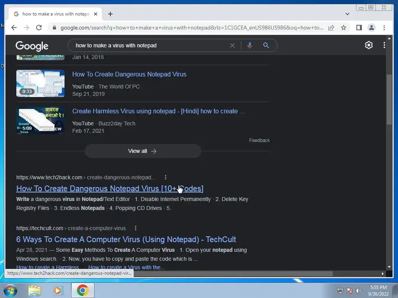The height and width of the screenshot is (298, 398).
Task: Click the View all videos button
Action: (x=143, y=151)
